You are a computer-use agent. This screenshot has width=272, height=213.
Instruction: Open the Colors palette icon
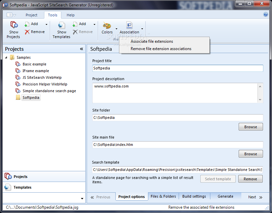click(x=107, y=25)
